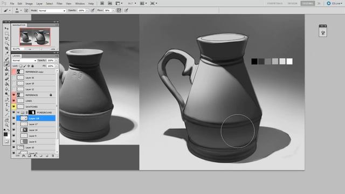The image size is (345, 194).
Task: Select the Eyedropper tool
Action: coord(6,53)
